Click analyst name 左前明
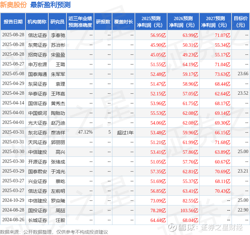The width and height of the screenshot is (250, 235). point(58,191)
